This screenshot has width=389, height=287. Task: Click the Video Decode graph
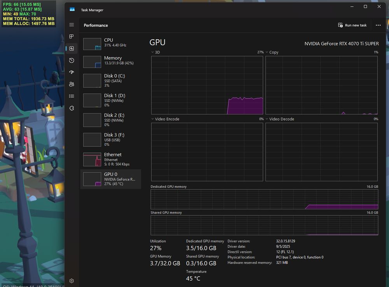coord(322,152)
